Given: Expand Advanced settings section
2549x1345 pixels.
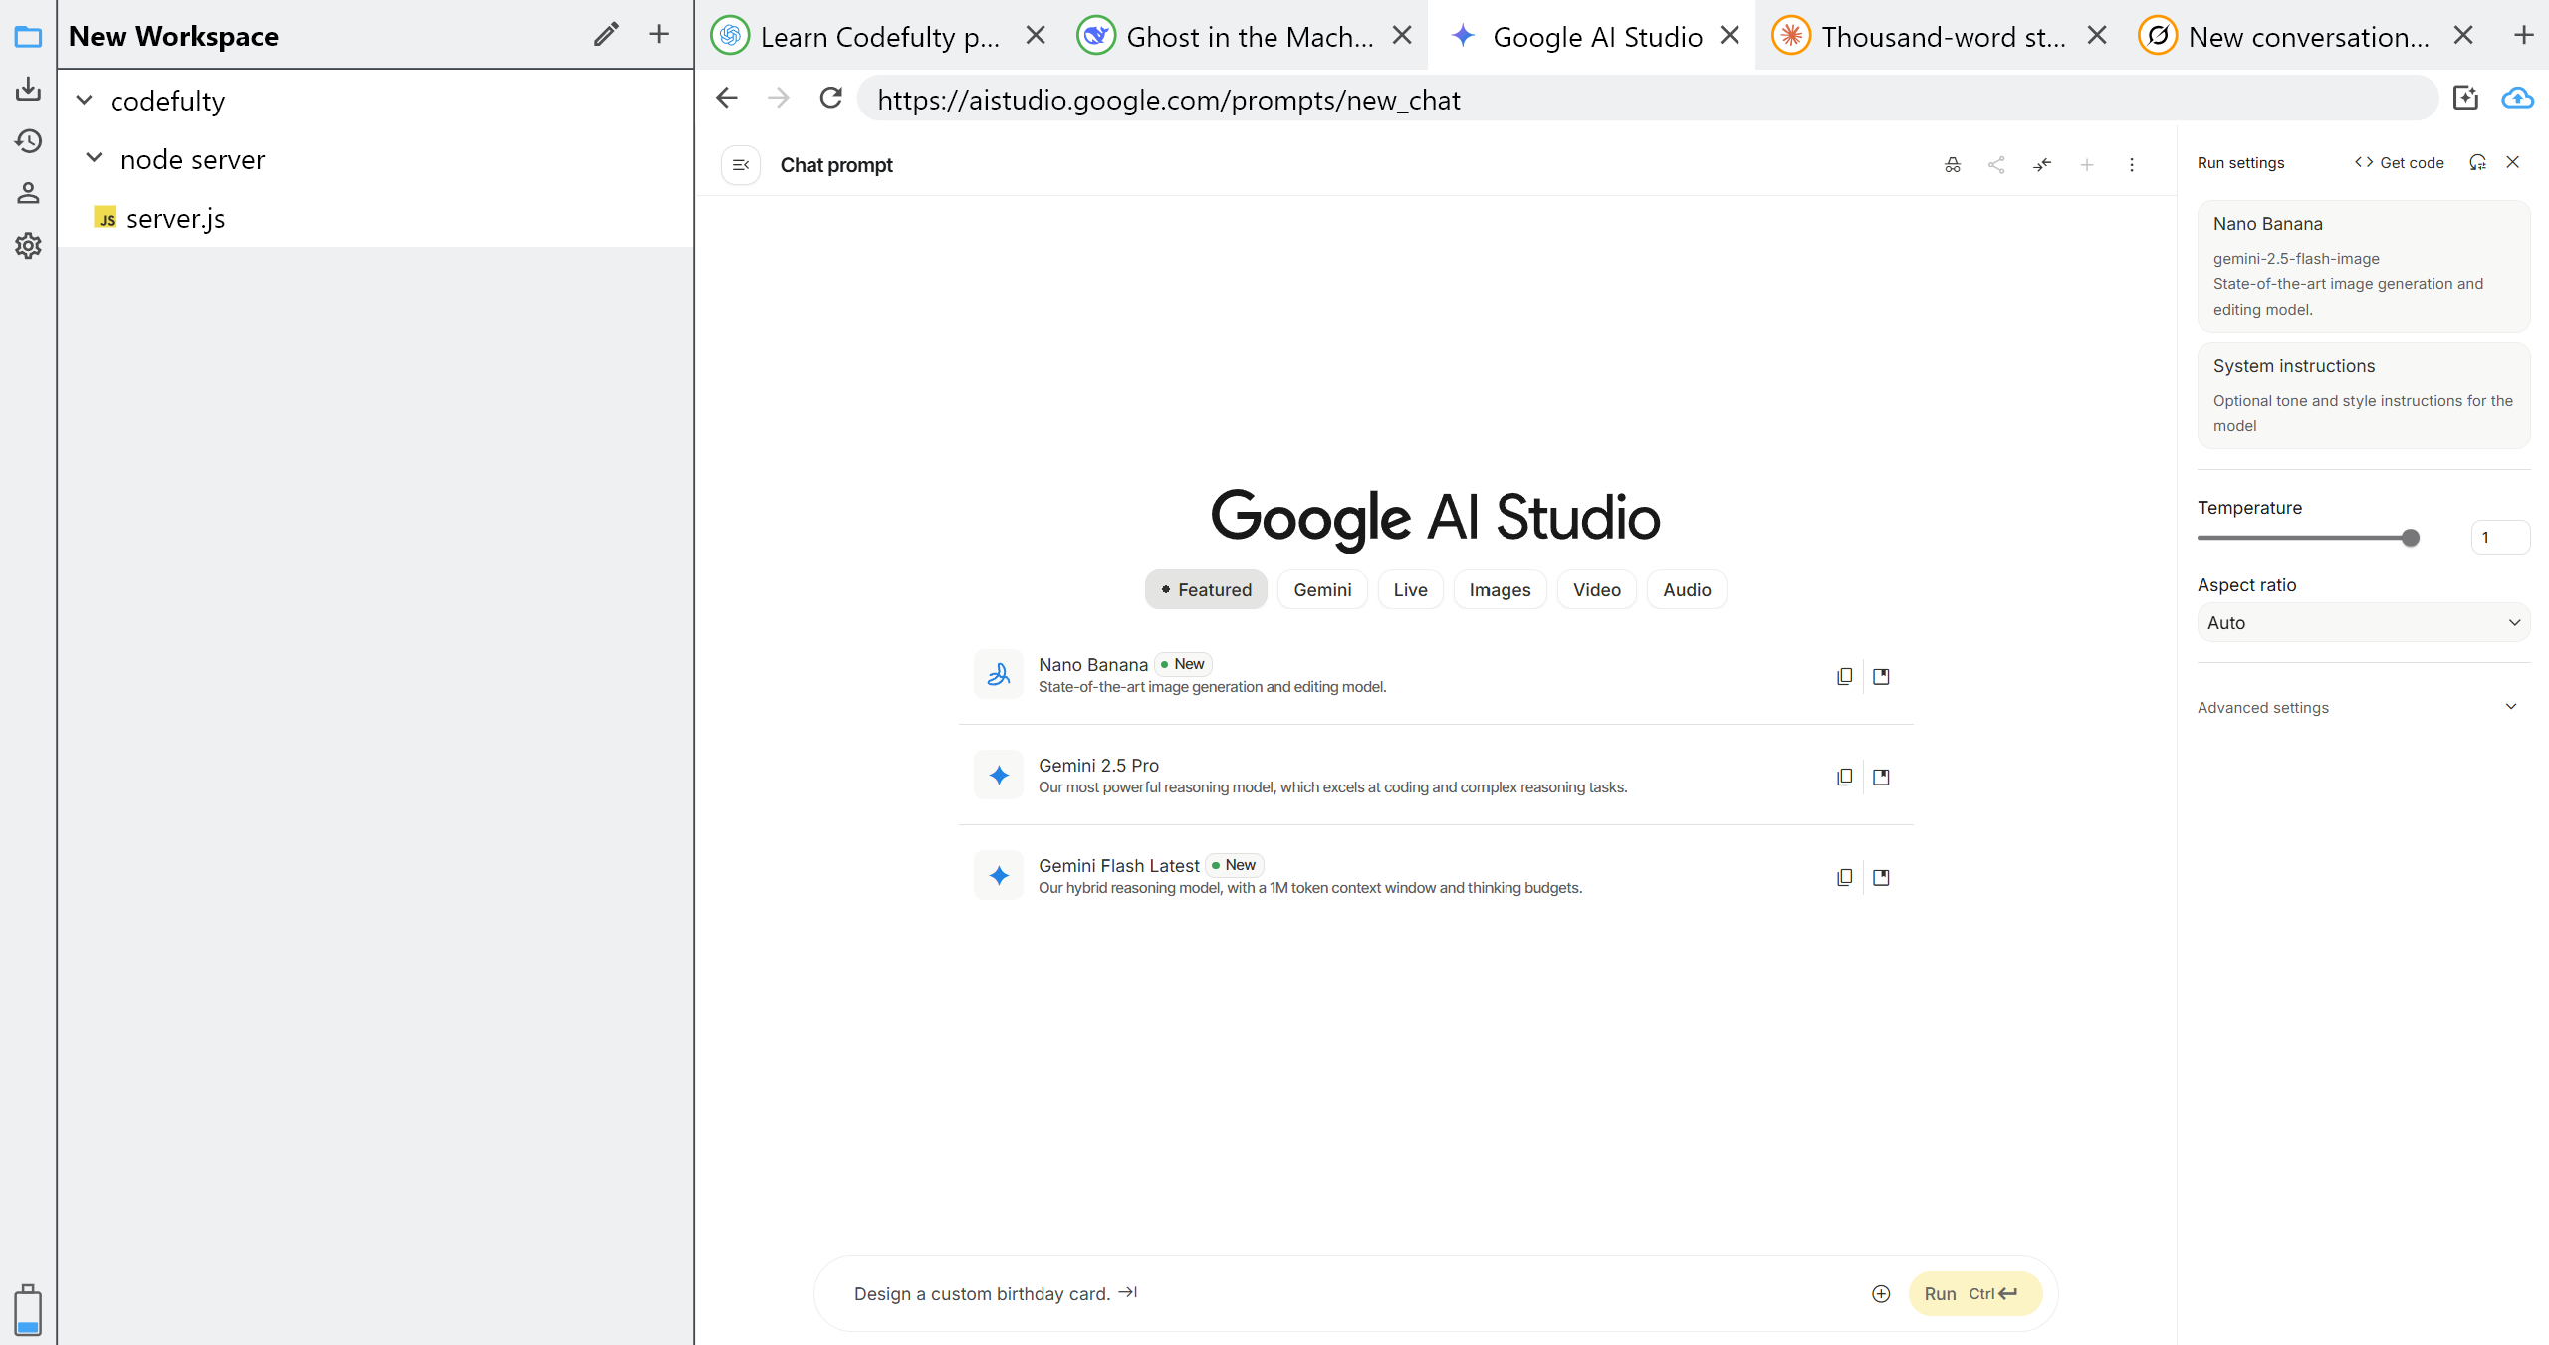Looking at the screenshot, I should [2363, 707].
